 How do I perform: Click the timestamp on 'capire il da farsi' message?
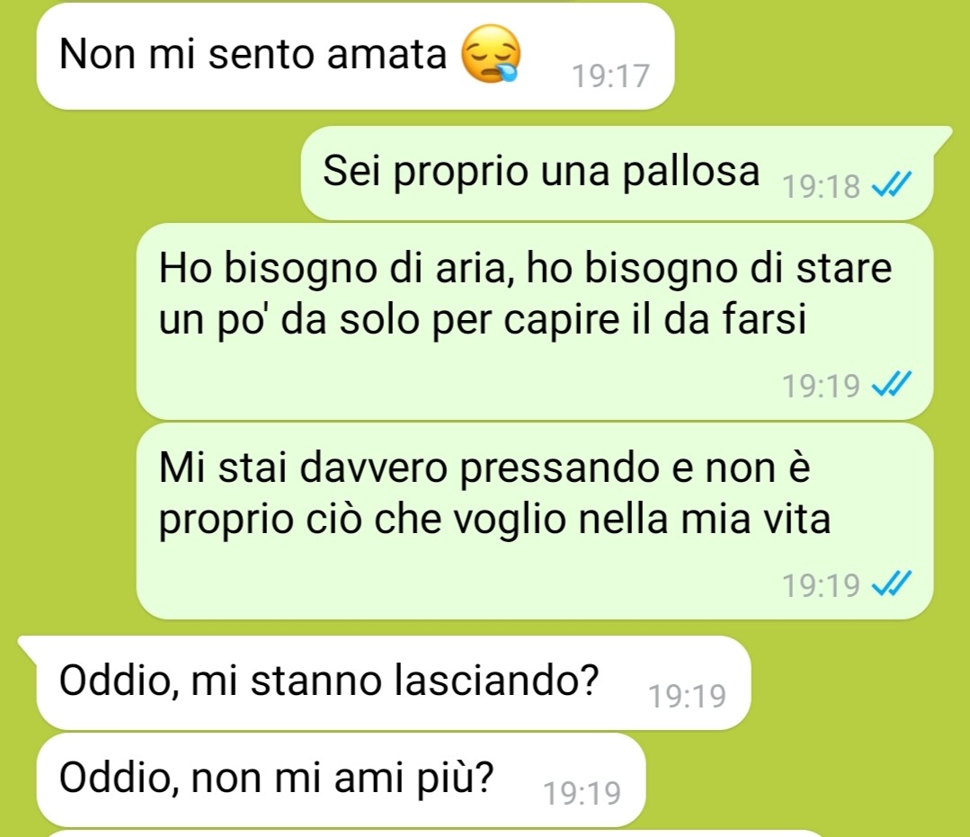(x=821, y=386)
